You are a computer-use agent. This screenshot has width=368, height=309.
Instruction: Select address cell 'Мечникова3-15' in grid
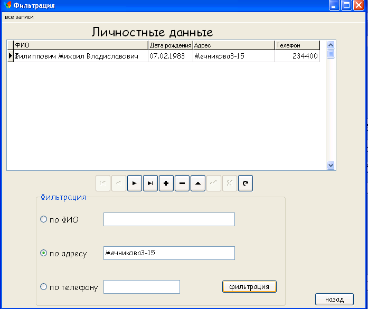(x=234, y=56)
